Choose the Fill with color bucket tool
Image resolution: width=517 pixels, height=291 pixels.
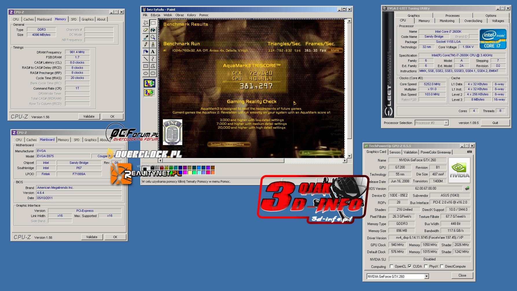point(153,30)
